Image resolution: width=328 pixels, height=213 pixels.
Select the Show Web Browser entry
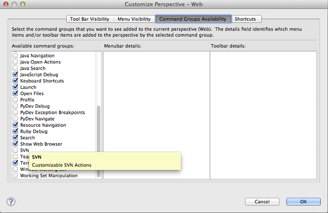coord(41,144)
